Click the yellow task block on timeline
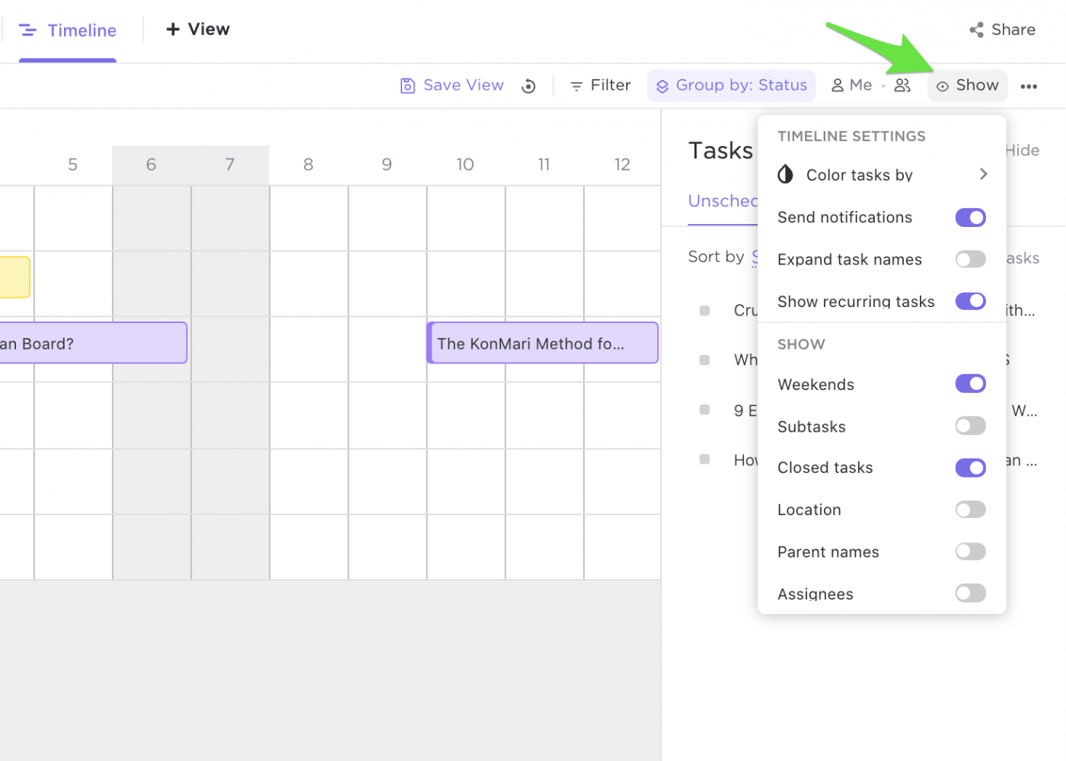The image size is (1066, 761). 14,277
